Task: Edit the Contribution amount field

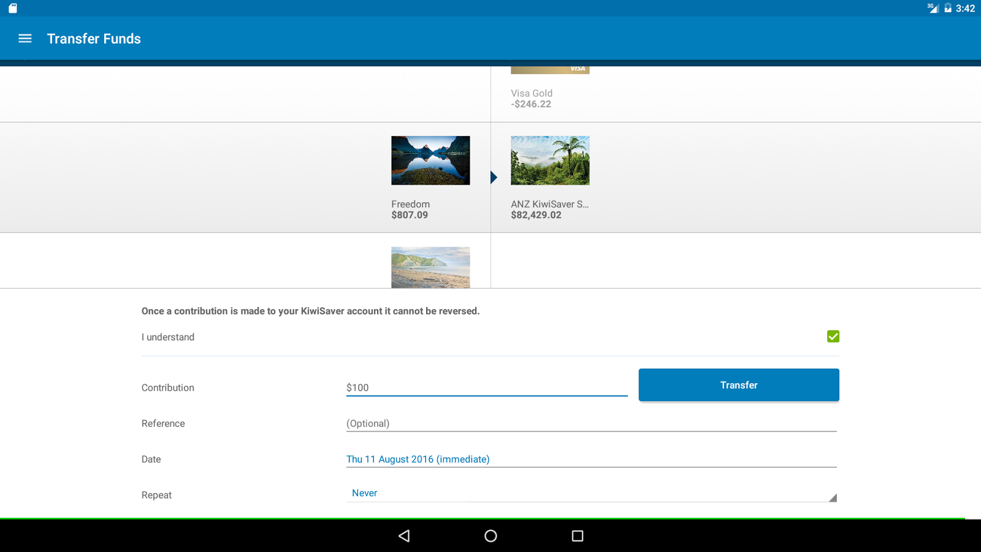Action: pyautogui.click(x=487, y=388)
